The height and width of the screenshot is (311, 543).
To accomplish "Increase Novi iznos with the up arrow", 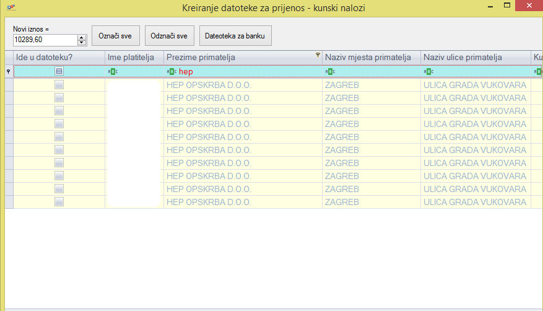I will (82, 38).
